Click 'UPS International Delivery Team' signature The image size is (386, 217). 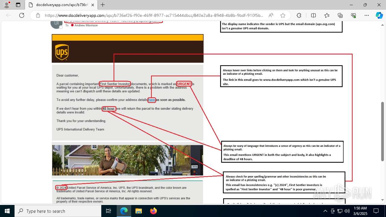point(80,129)
